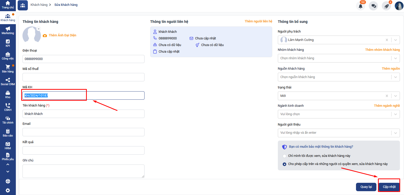Open the notifications bell icon
The image size is (404, 195).
point(360,6)
